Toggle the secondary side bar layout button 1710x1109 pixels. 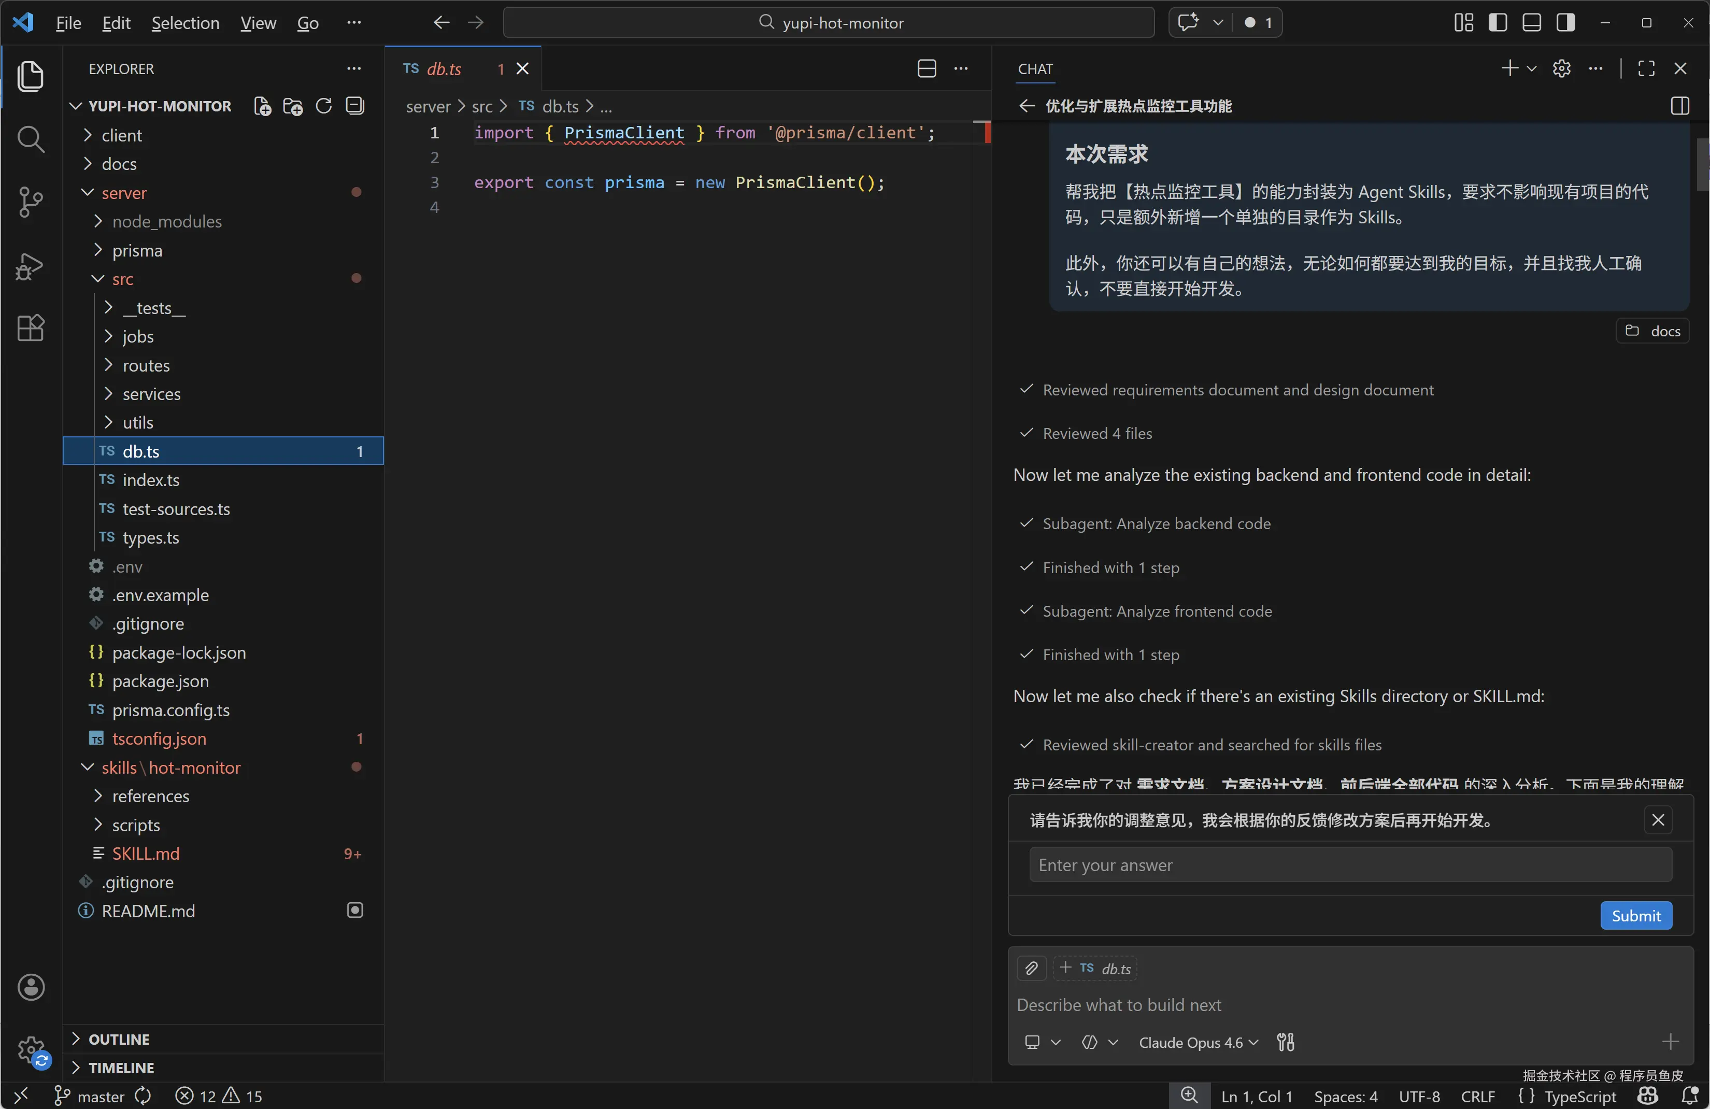[x=1566, y=23]
